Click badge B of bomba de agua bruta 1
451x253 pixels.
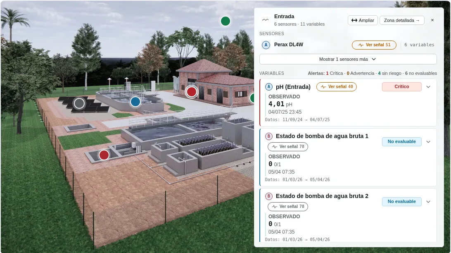(268, 136)
